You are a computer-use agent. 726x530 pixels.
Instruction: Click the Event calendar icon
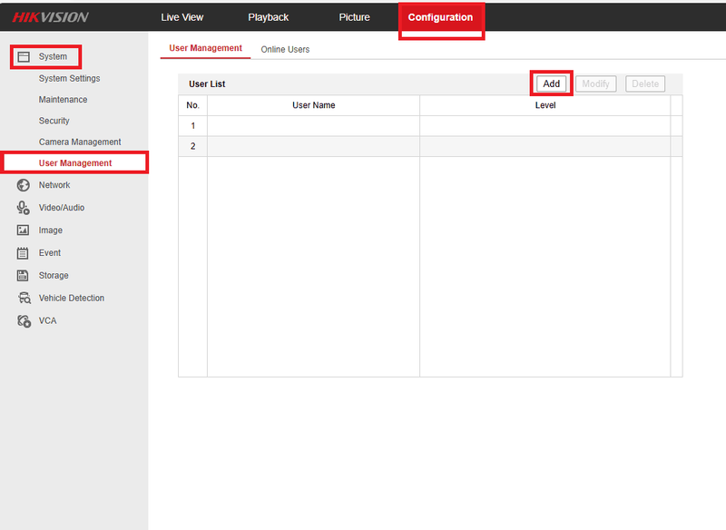pos(23,252)
